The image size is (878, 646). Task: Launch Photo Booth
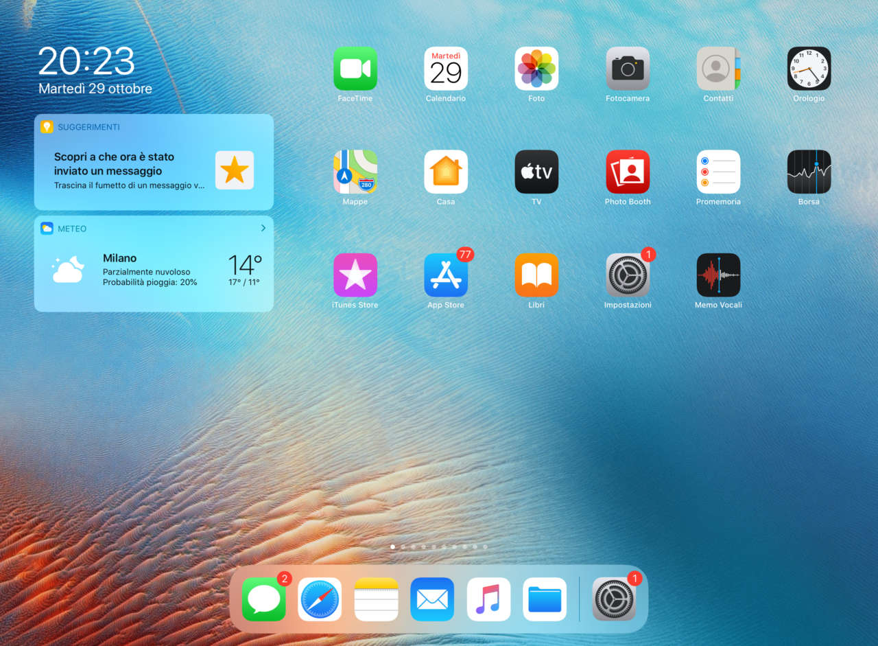point(628,172)
